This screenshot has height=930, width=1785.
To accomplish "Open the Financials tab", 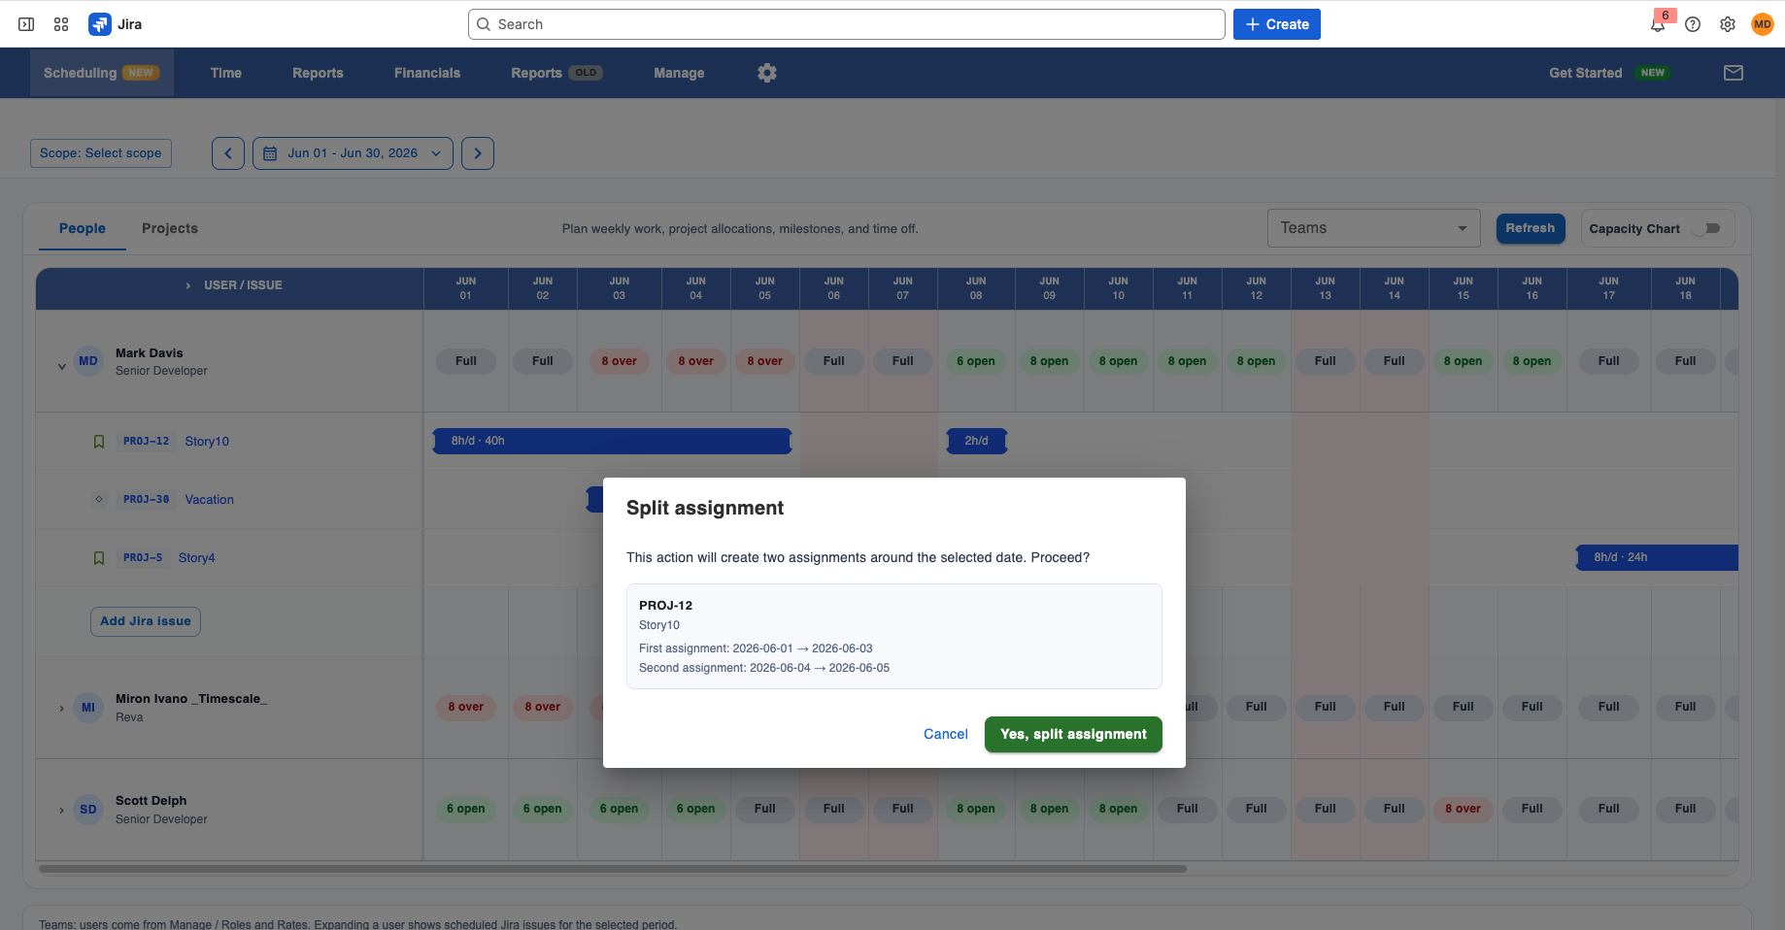I will [x=427, y=73].
